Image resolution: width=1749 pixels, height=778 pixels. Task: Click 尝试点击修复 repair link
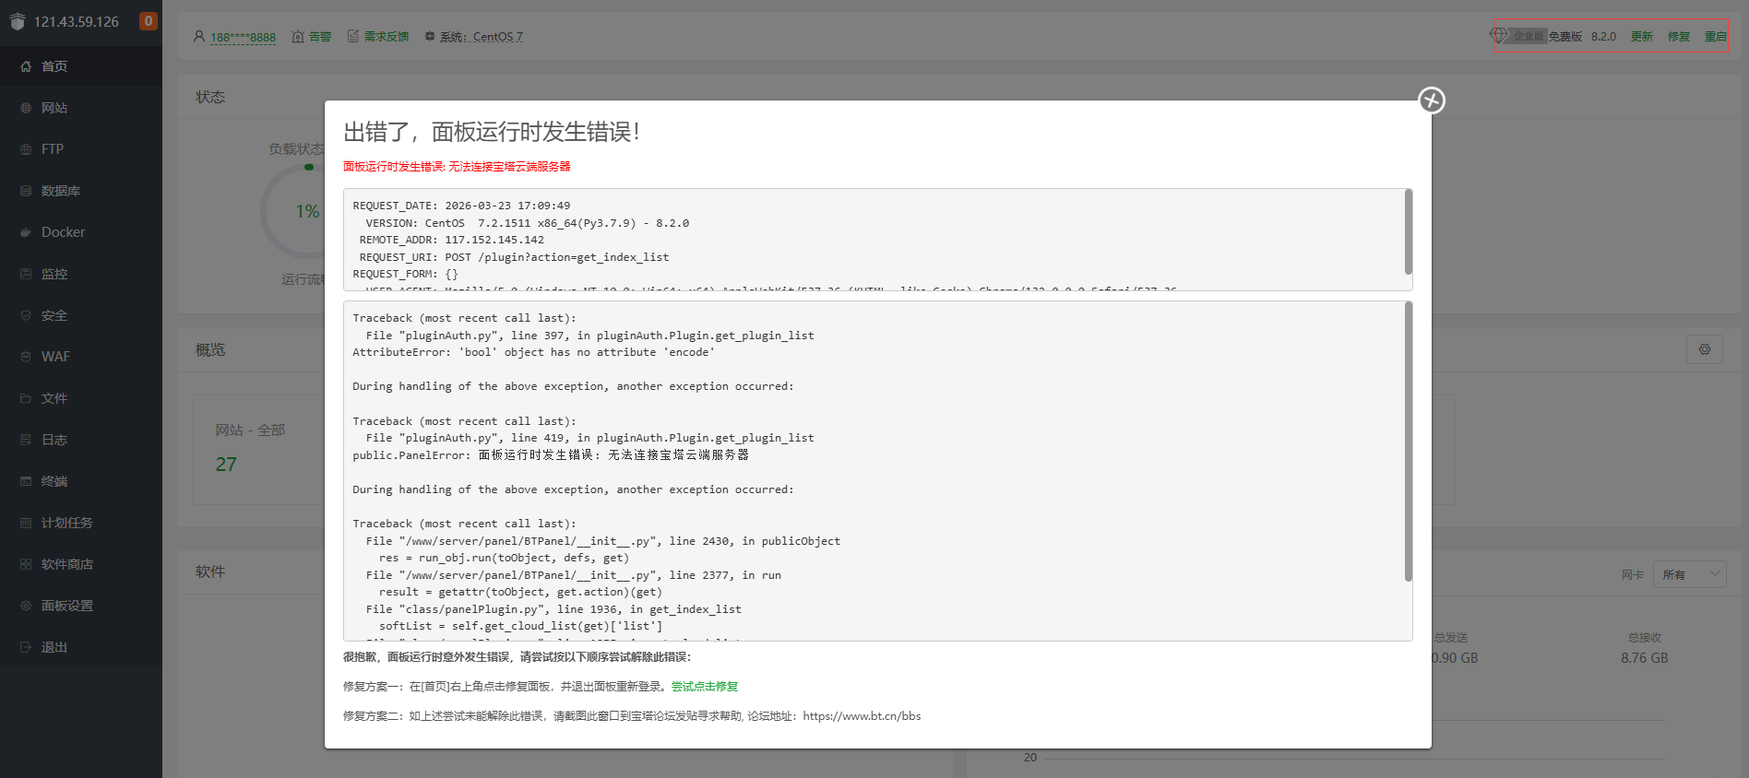[705, 687]
